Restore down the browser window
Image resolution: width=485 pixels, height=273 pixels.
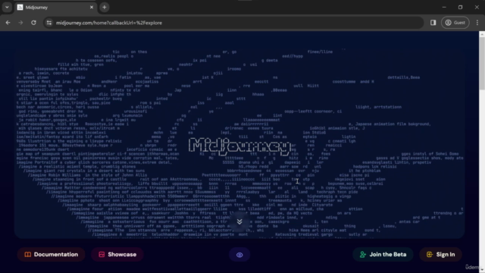pos(460,7)
